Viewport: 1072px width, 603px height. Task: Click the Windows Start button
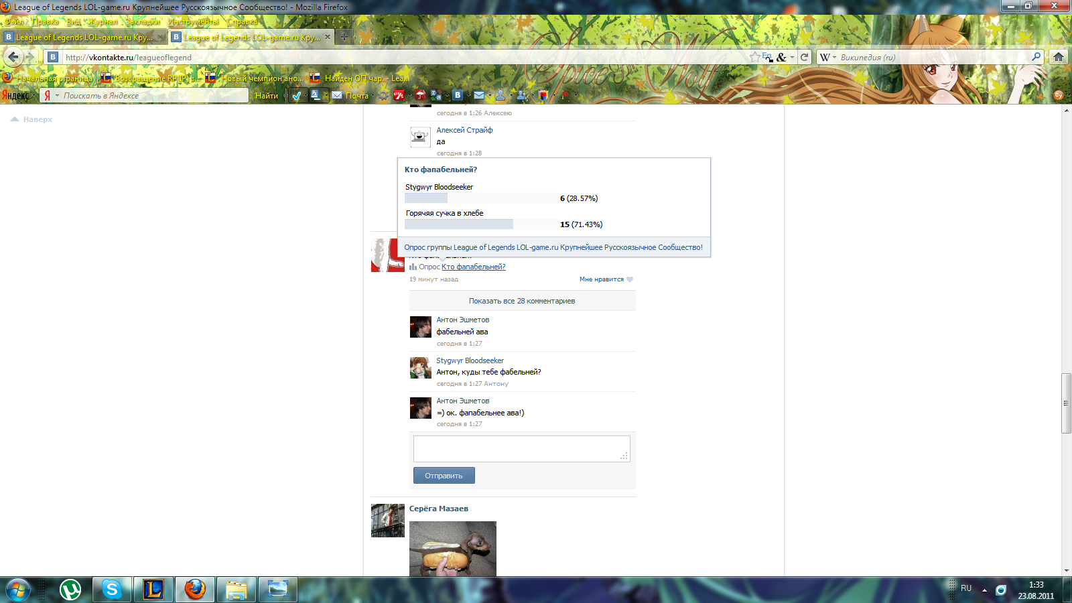[x=18, y=590]
